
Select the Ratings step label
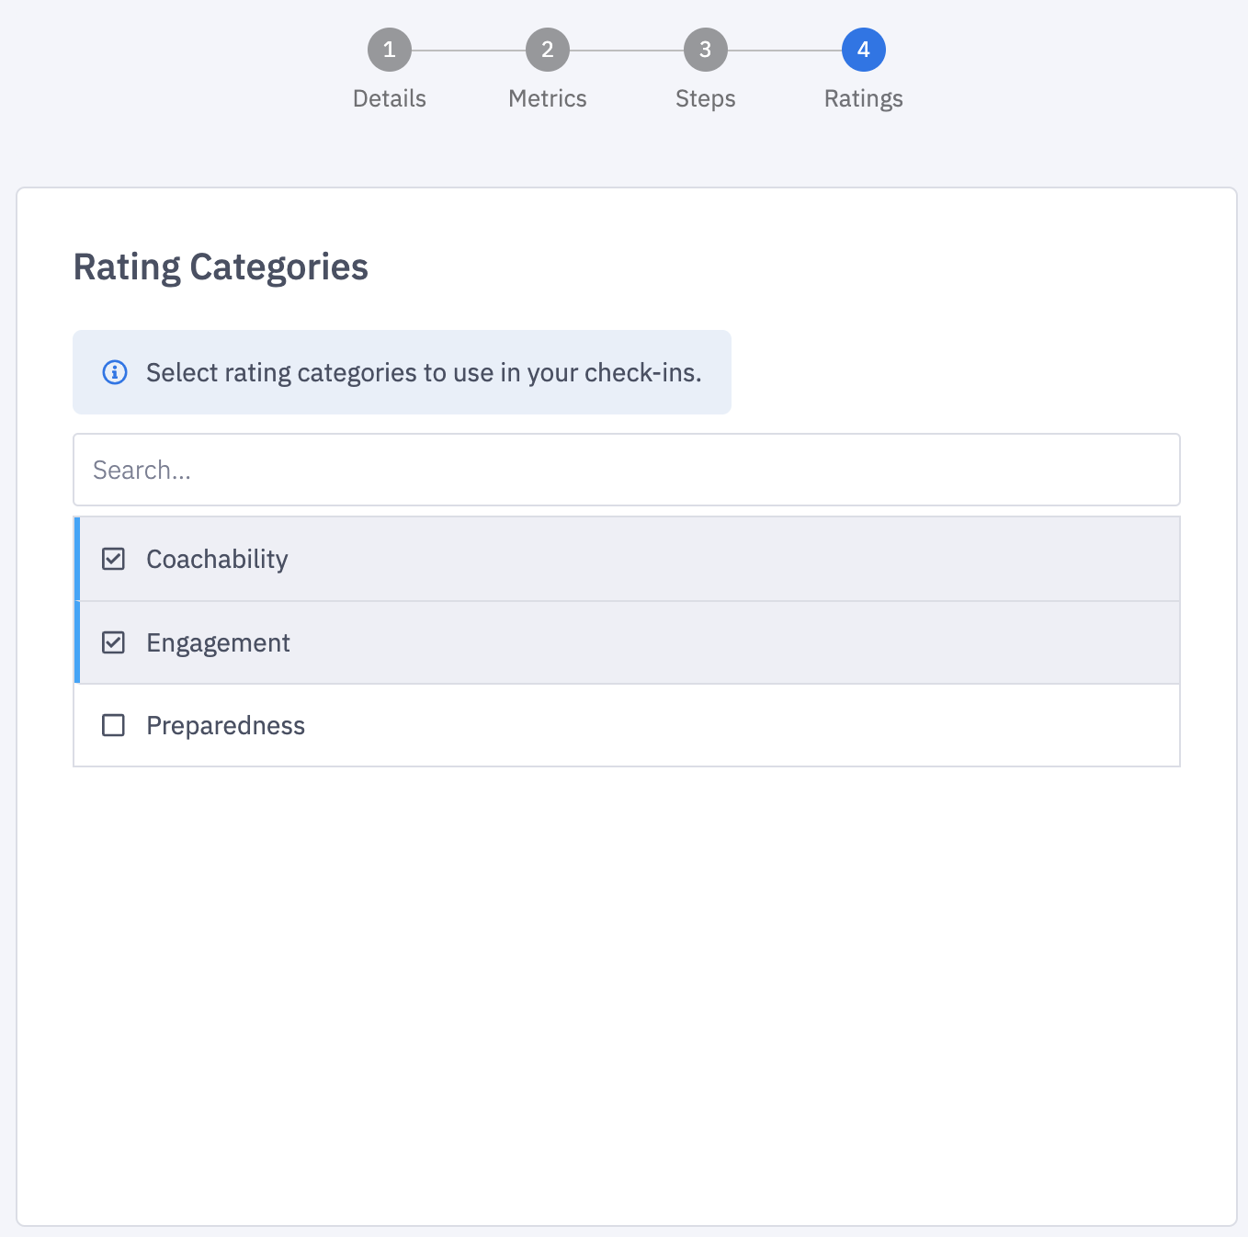point(864,98)
